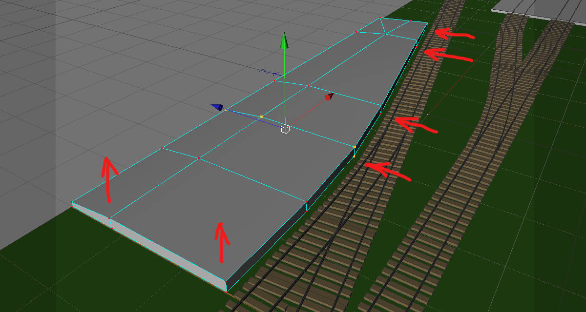Click the small blue scribble near green axis

268,72
